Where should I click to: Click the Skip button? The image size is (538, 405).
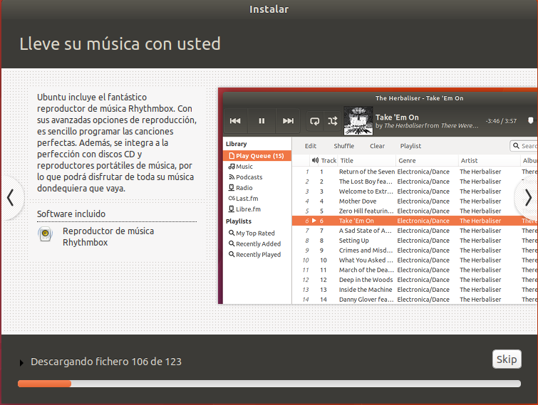click(x=507, y=359)
